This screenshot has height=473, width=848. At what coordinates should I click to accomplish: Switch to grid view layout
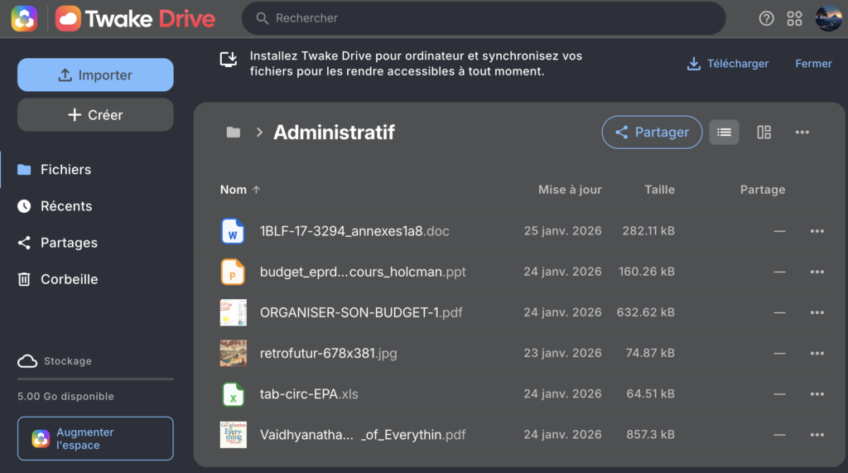[764, 133]
